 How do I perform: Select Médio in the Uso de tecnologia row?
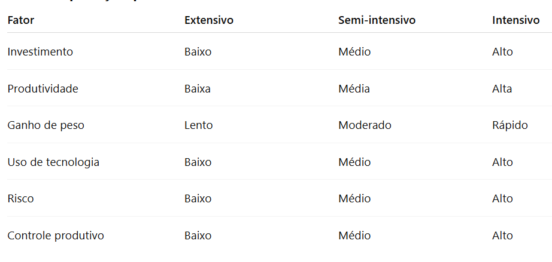pos(354,162)
